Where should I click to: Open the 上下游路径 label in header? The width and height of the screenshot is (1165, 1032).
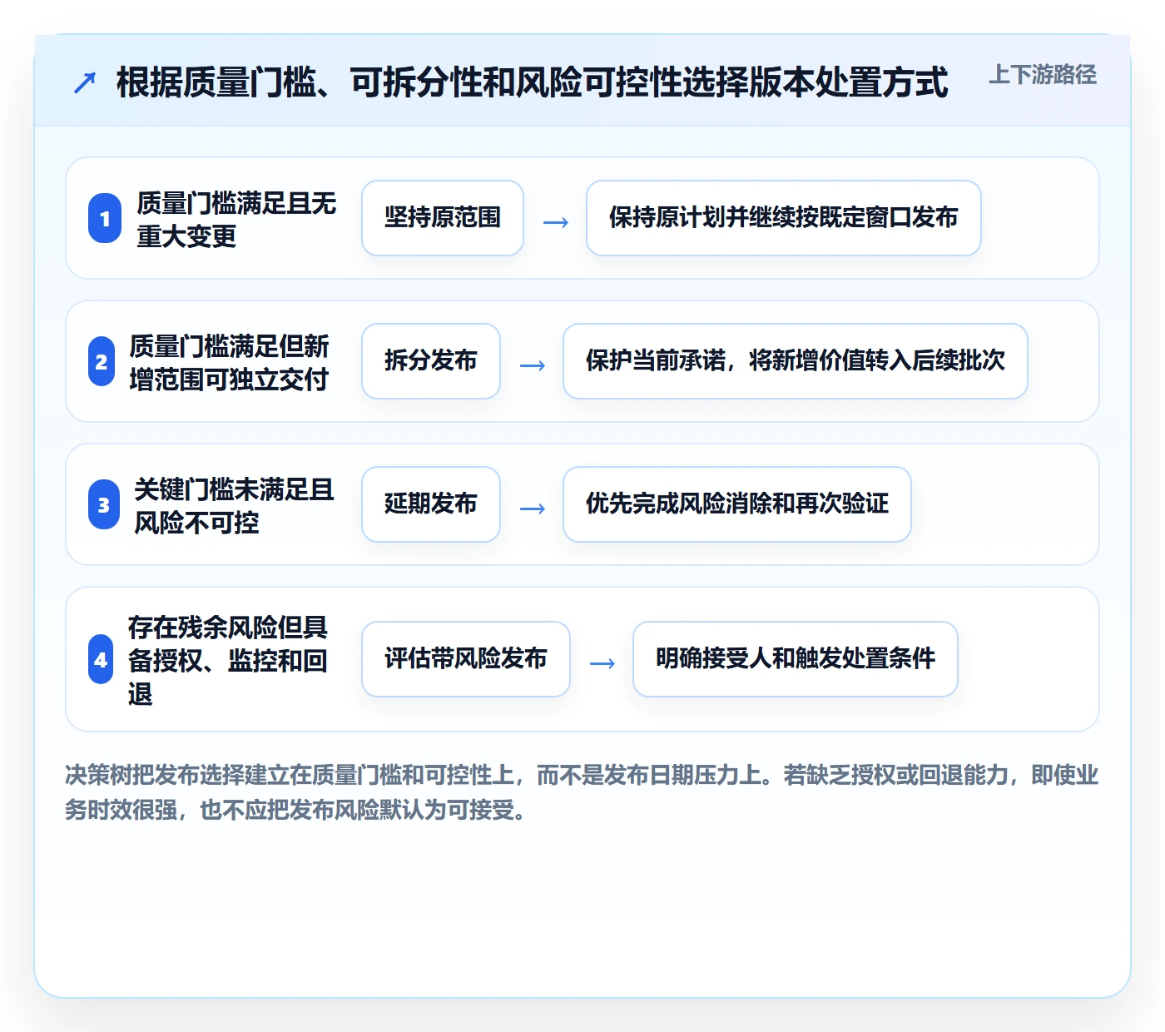coord(1043,75)
